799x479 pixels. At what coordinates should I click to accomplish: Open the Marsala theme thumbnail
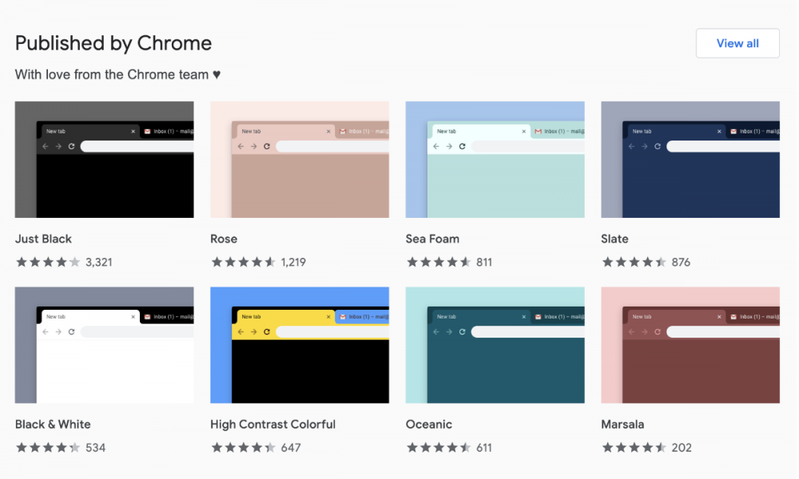pyautogui.click(x=690, y=345)
